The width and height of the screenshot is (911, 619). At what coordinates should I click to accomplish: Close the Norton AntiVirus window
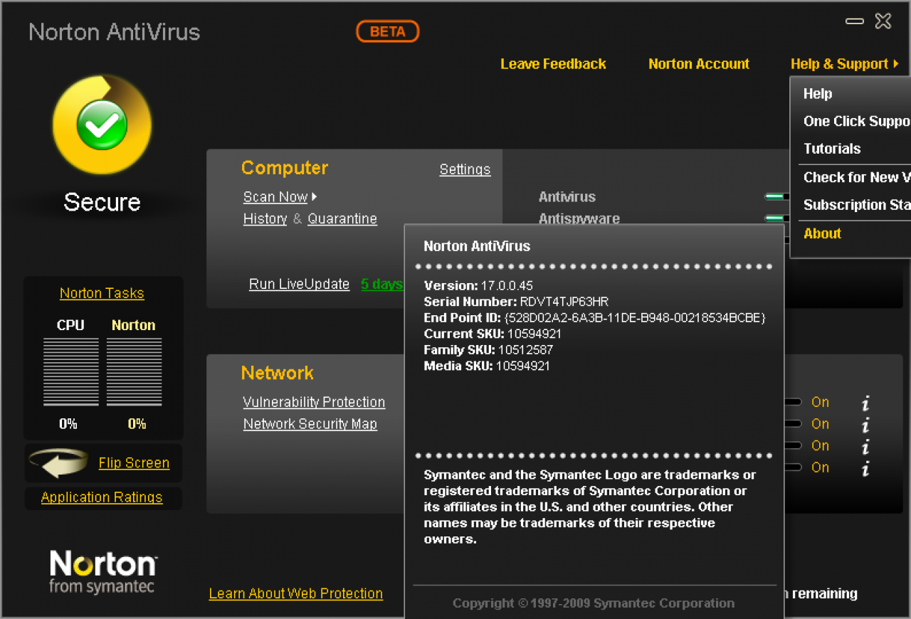[x=883, y=21]
